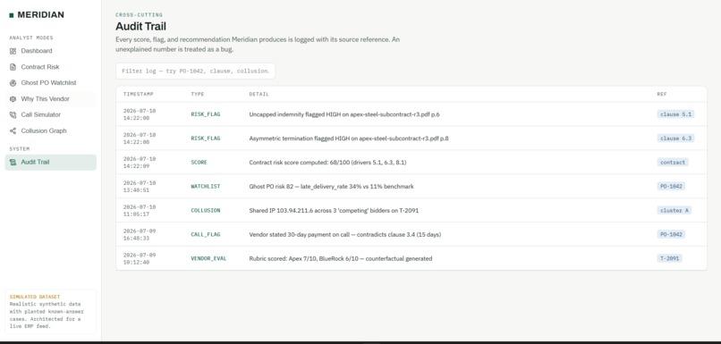The image size is (721, 344).
Task: Click PO-1042 tag in WATCHLIST row
Action: click(671, 187)
